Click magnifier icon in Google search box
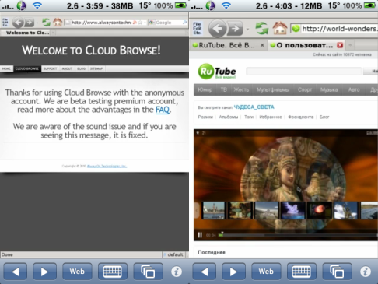The width and height of the screenshot is (378, 284). point(184,23)
